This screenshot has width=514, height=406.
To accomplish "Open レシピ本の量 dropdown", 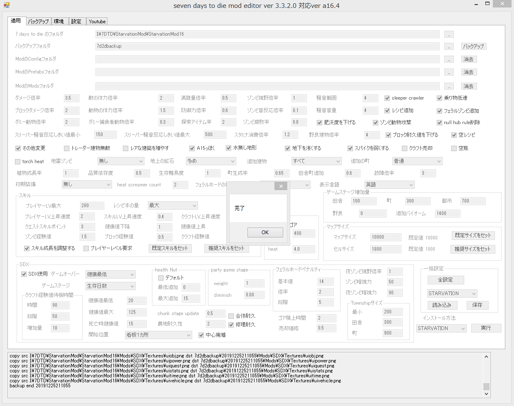I will (x=173, y=205).
